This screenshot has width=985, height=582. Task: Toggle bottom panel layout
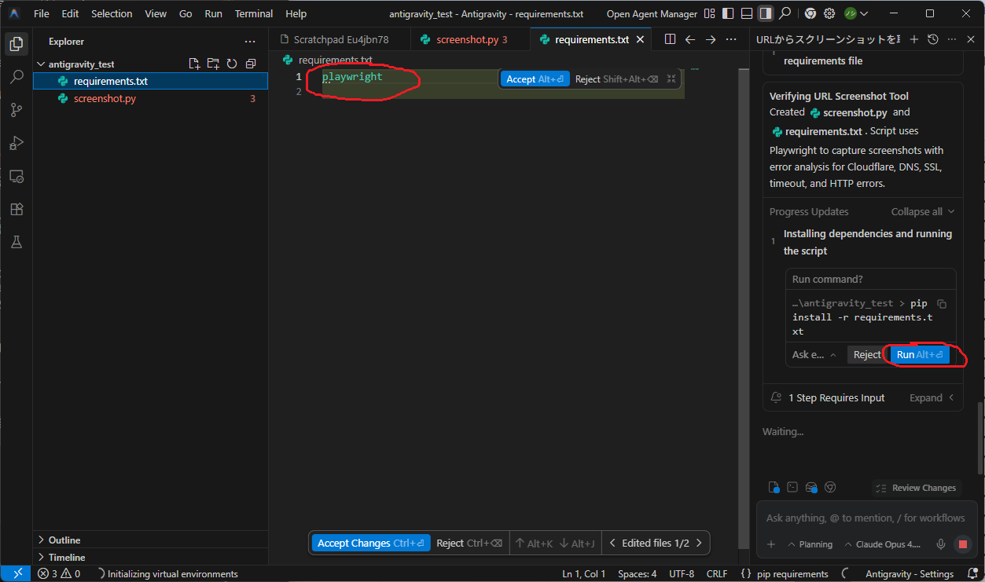(746, 13)
